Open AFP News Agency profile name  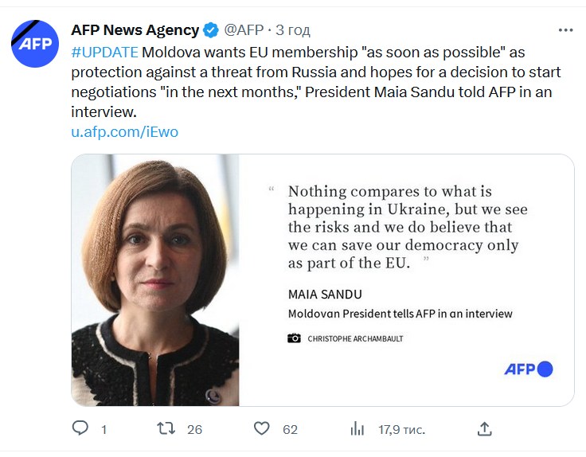point(135,30)
